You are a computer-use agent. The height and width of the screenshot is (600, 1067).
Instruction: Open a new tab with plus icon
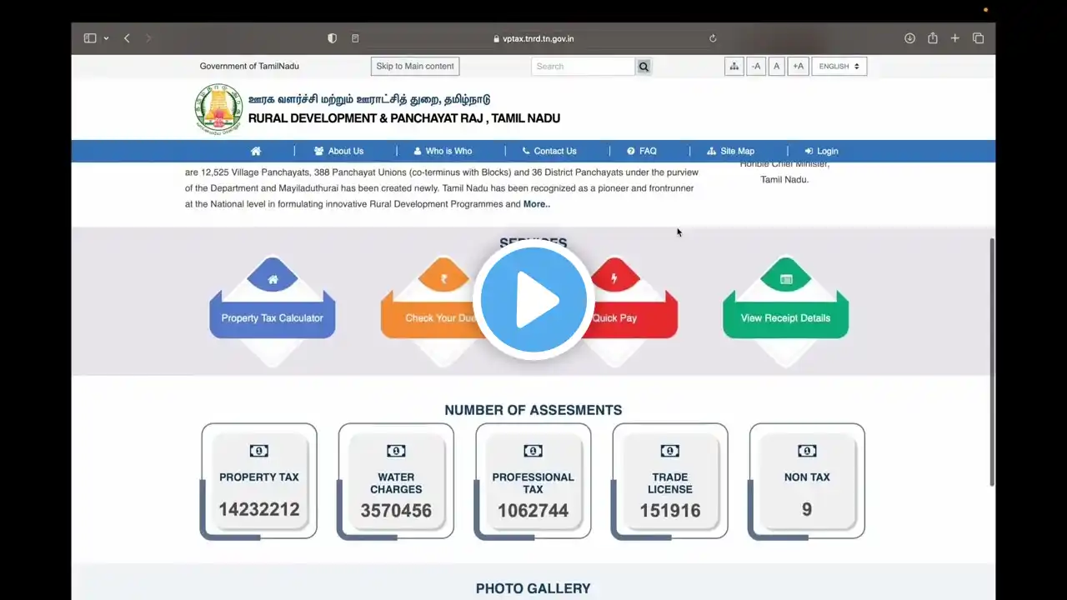(x=955, y=38)
